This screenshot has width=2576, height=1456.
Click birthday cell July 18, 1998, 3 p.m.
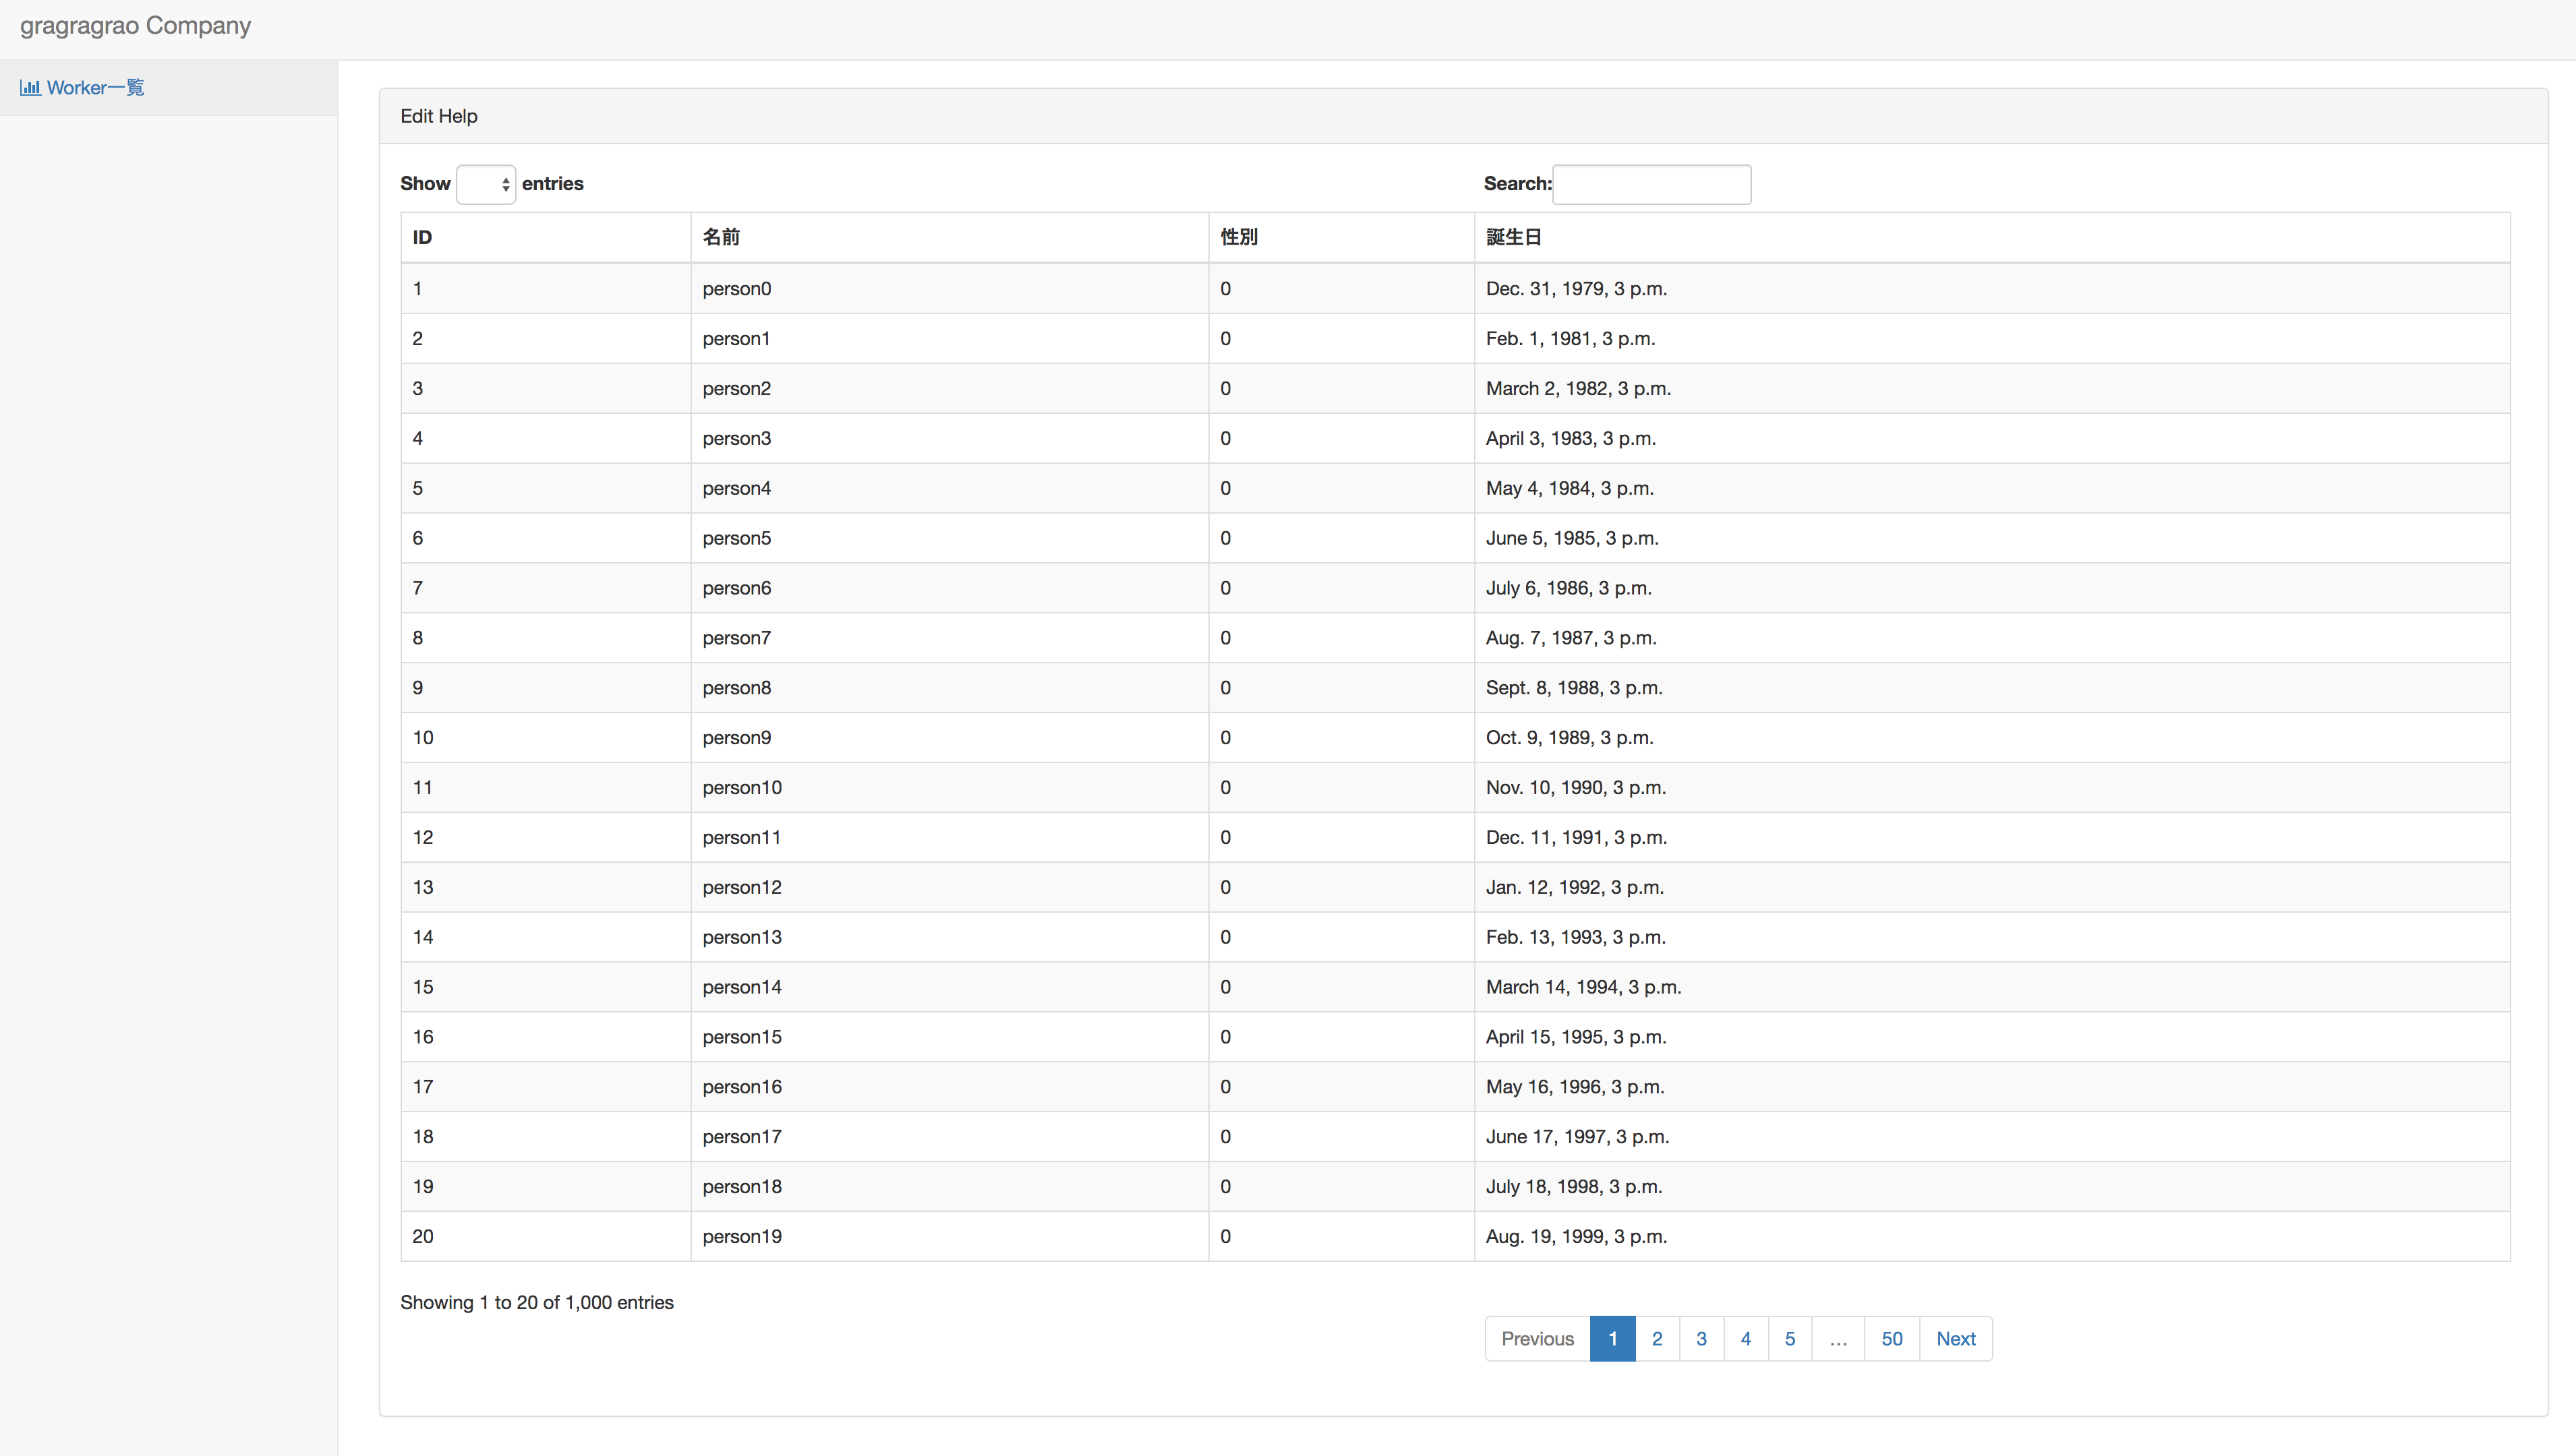click(x=1993, y=1187)
